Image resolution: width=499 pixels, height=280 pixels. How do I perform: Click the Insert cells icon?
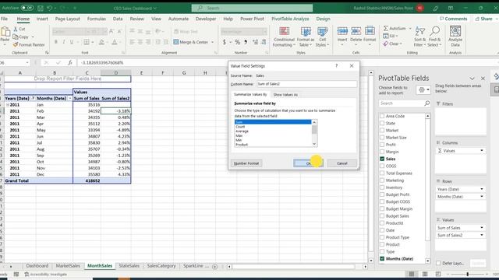tap(342, 32)
